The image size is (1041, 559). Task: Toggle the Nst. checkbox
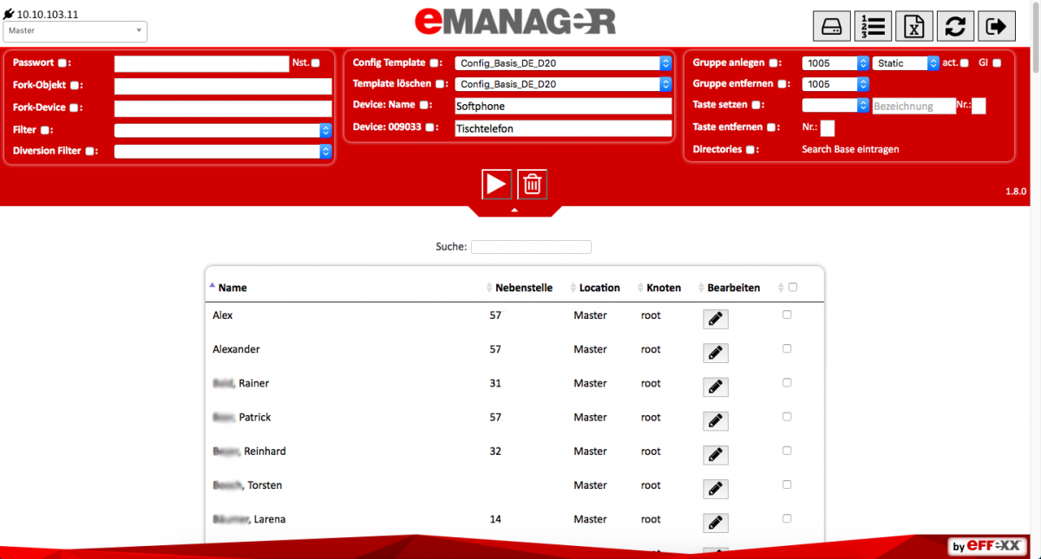coord(316,63)
